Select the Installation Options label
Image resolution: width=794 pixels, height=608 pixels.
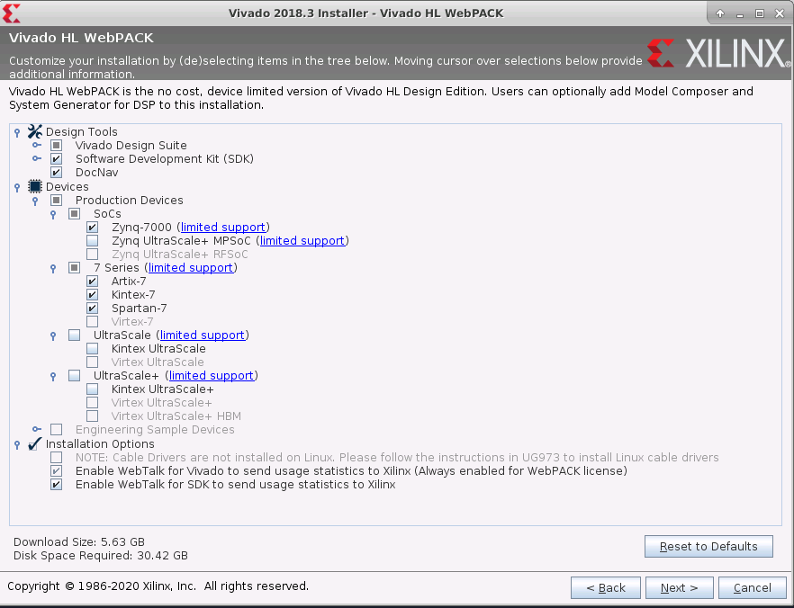pos(100,443)
